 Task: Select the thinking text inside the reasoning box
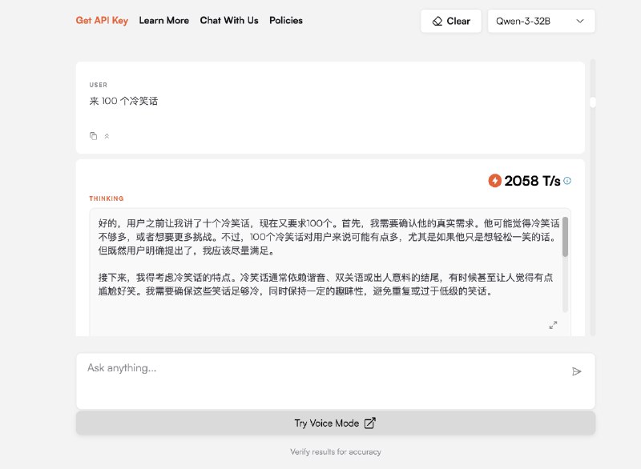coord(320,256)
